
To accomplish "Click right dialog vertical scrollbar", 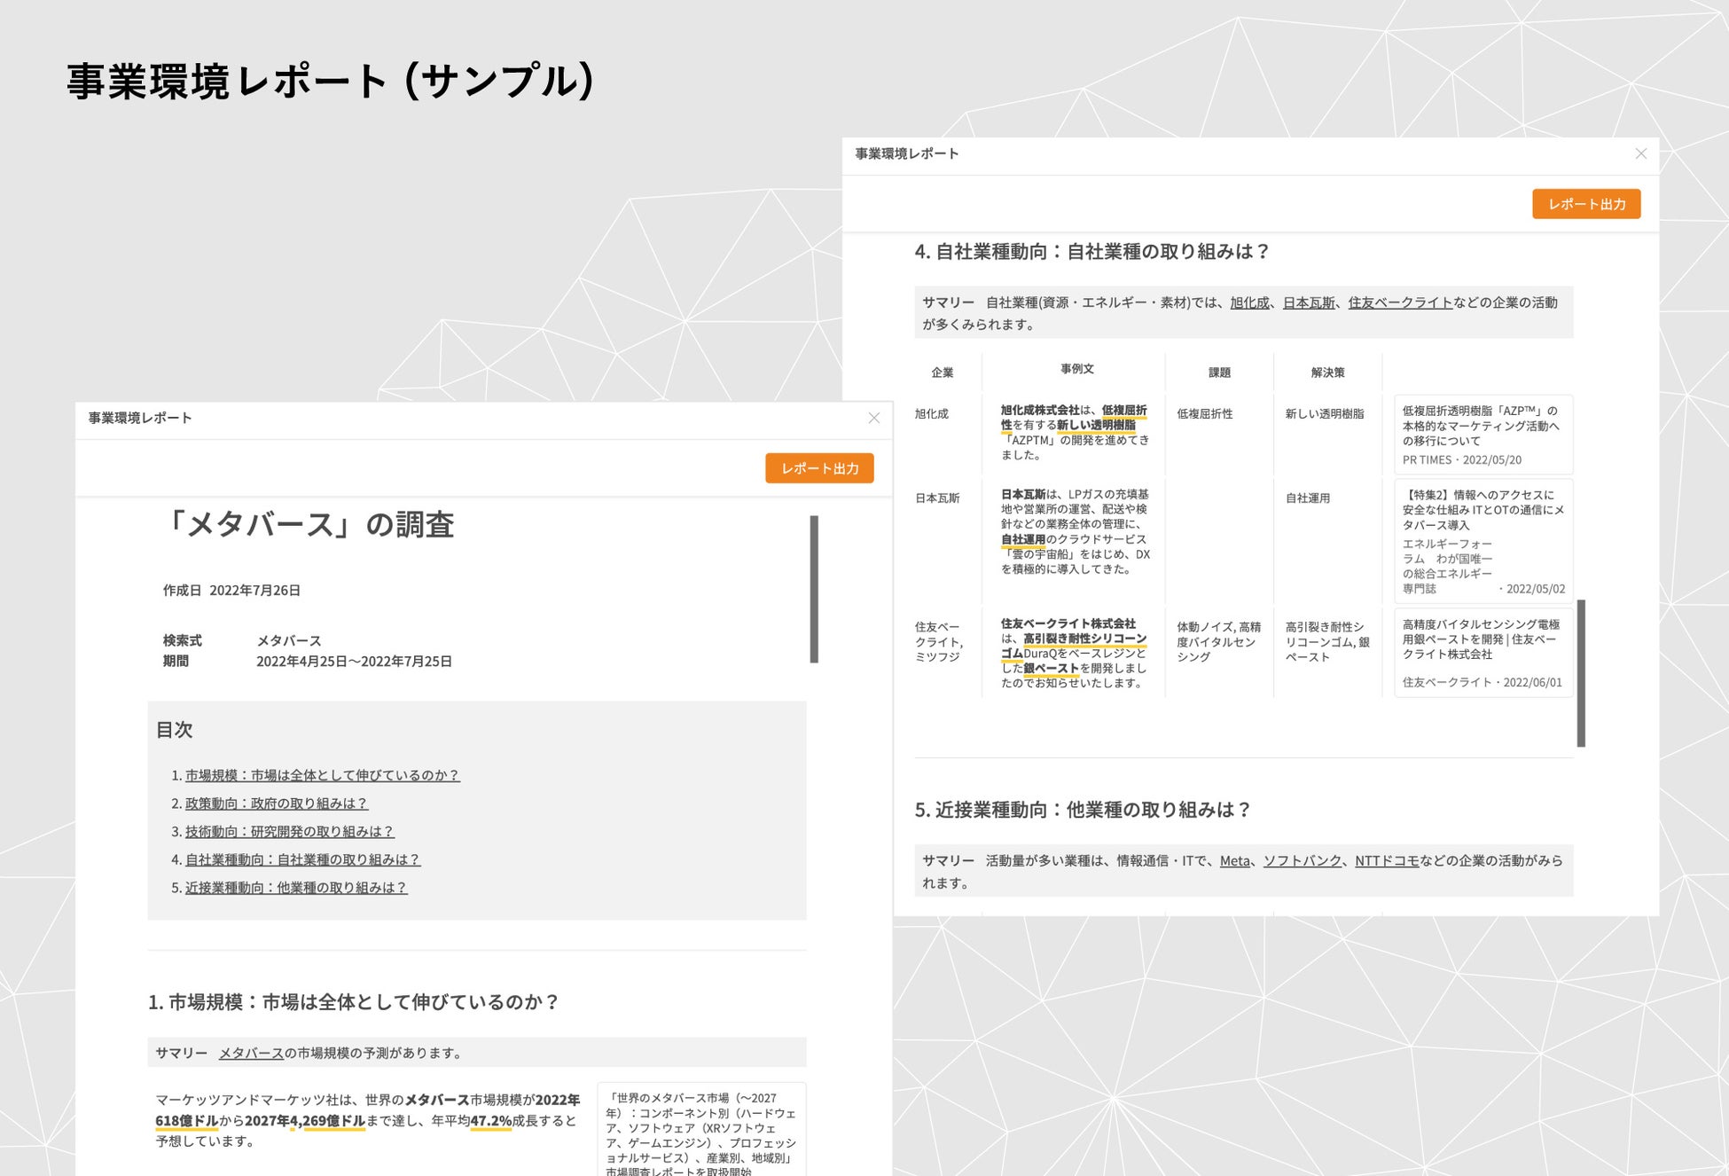I will coord(1580,673).
